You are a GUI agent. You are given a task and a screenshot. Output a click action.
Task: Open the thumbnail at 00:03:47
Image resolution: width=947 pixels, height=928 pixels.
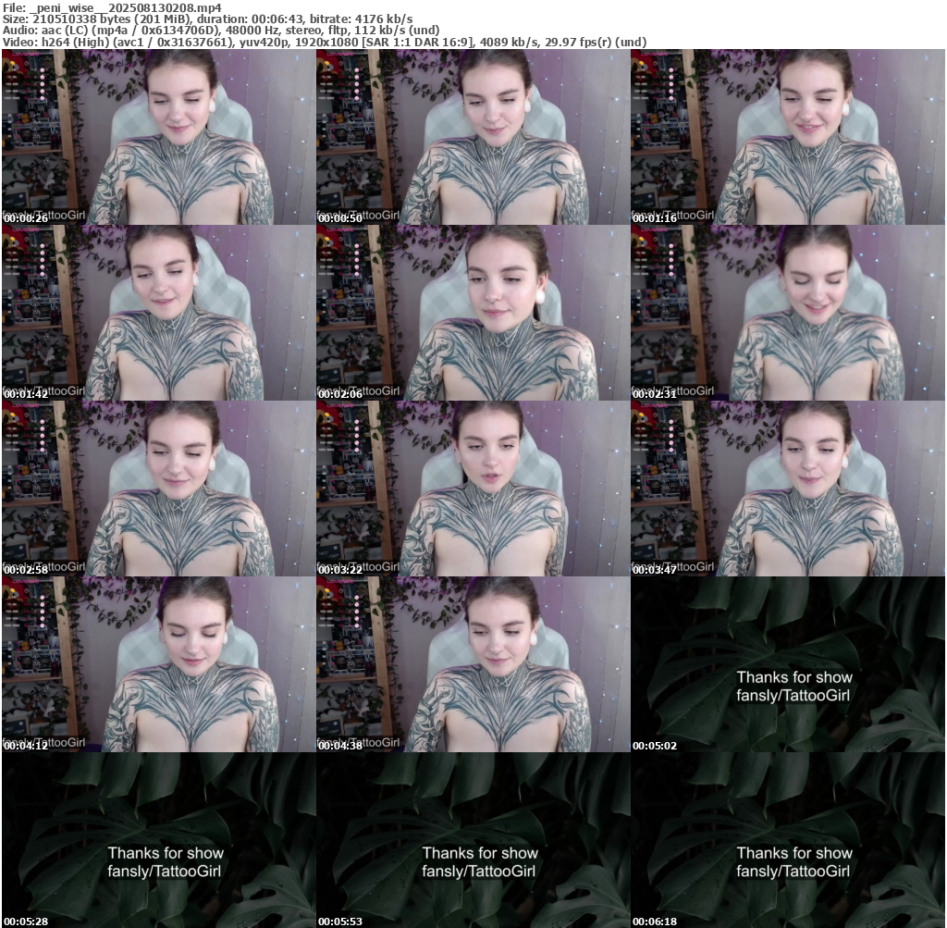pyautogui.click(x=788, y=489)
